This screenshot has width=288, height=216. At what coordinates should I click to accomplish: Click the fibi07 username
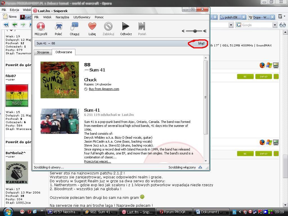point(11,76)
